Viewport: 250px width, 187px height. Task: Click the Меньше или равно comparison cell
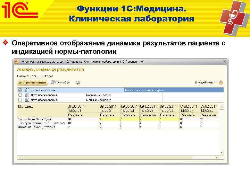coord(99,100)
